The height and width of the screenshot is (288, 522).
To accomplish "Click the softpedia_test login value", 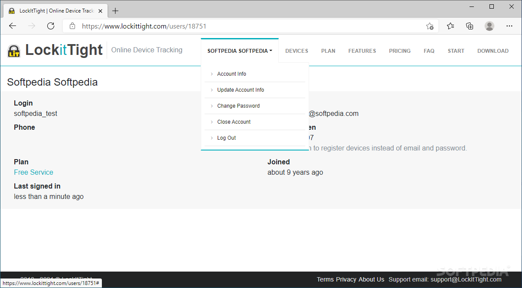I will (36, 114).
